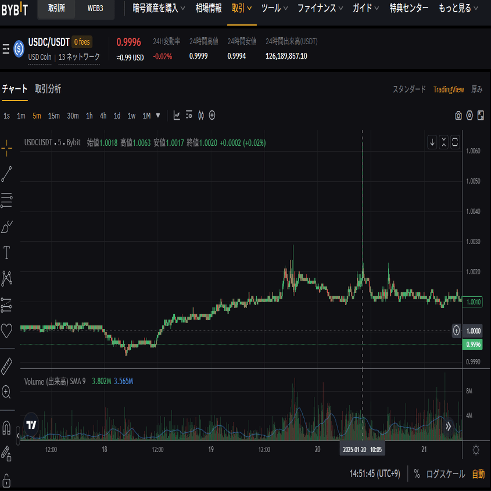The height and width of the screenshot is (491, 491).
Task: Select the text annotation tool
Action: [x=6, y=252]
